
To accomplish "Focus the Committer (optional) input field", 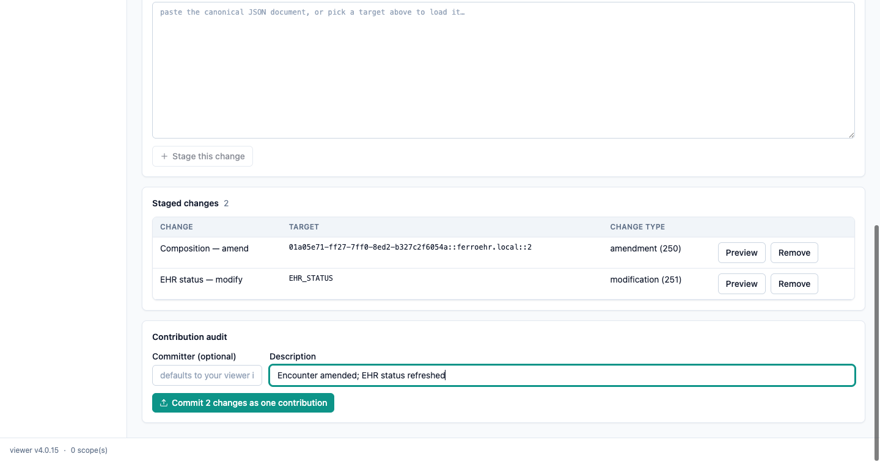I will 207,375.
